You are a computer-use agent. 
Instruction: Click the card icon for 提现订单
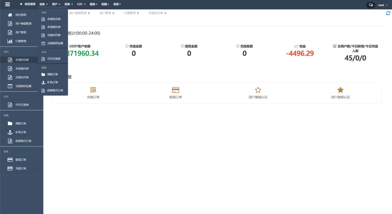(x=175, y=90)
